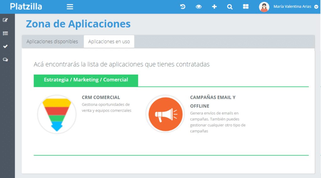Image resolution: width=321 pixels, height=178 pixels.
Task: Open the applications grid icon in header
Action: 246,7
